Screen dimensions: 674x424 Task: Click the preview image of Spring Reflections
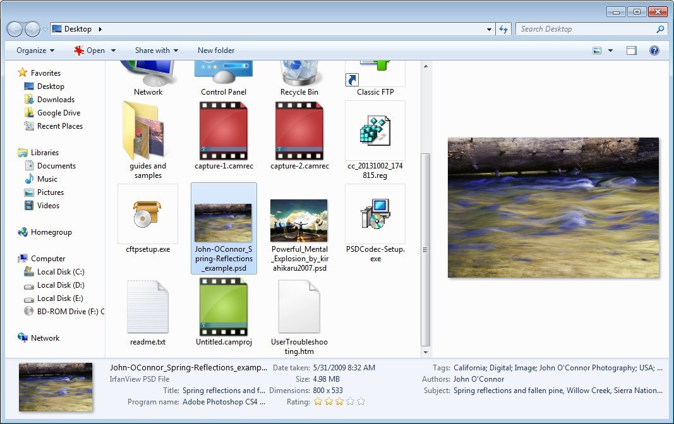553,208
